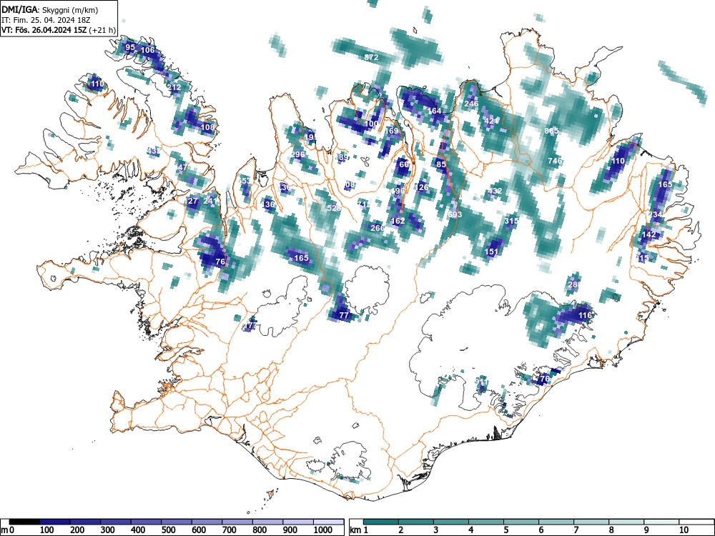The image size is (715, 536).
Task: Click the '432' visibility value
Action: pyautogui.click(x=495, y=191)
